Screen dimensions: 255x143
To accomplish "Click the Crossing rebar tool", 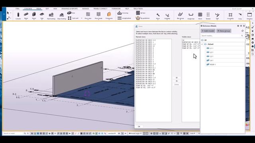I will (x=123, y=13).
